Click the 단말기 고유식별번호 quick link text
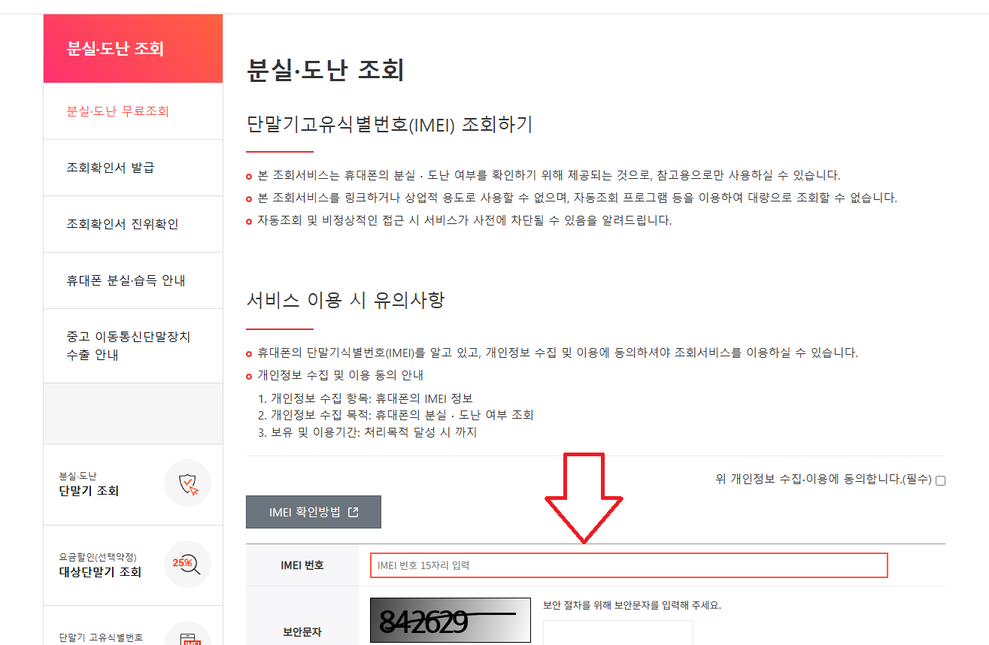 pyautogui.click(x=101, y=637)
